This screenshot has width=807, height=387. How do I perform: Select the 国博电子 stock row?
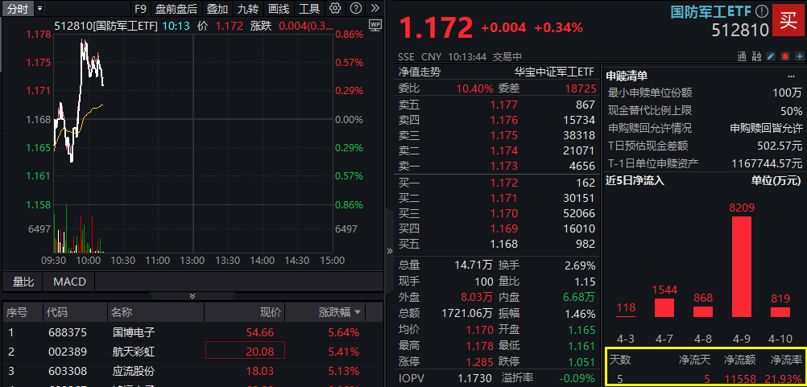tap(192, 332)
